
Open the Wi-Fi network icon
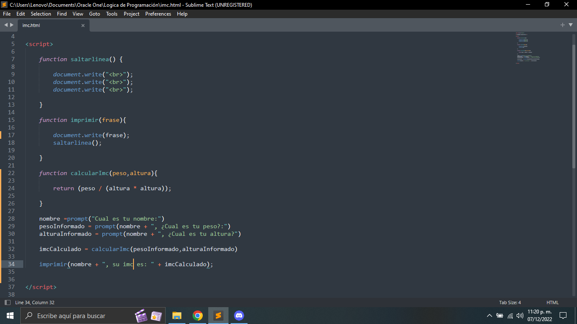pyautogui.click(x=510, y=316)
